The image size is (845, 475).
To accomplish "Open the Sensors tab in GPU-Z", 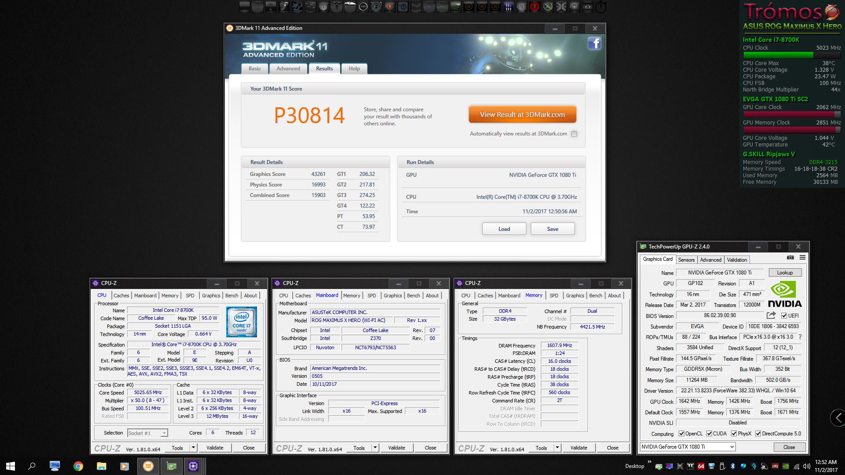I will click(x=686, y=260).
